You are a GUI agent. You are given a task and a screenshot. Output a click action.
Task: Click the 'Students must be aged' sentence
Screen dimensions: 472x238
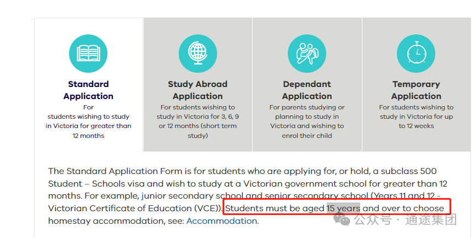(x=334, y=208)
